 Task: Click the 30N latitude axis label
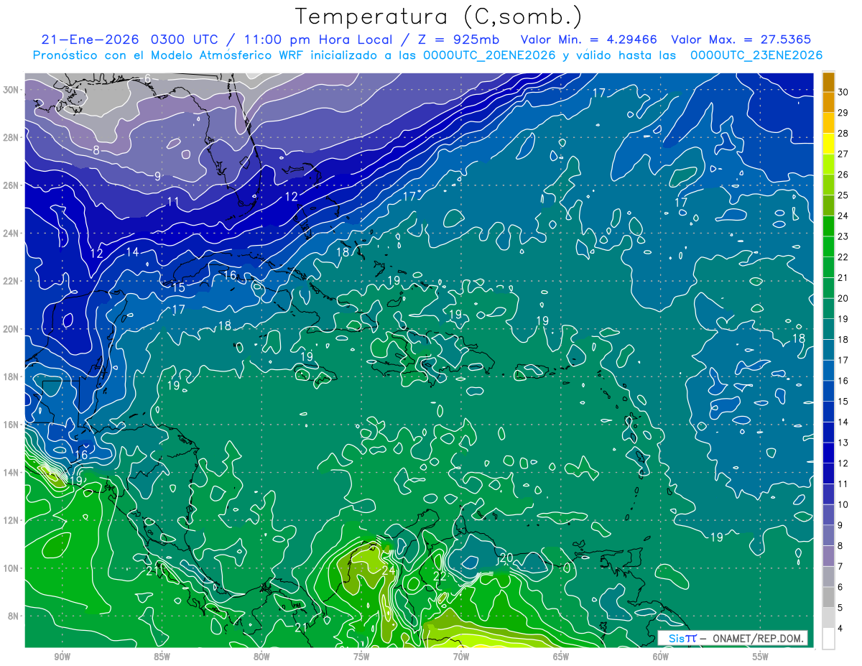coord(11,90)
